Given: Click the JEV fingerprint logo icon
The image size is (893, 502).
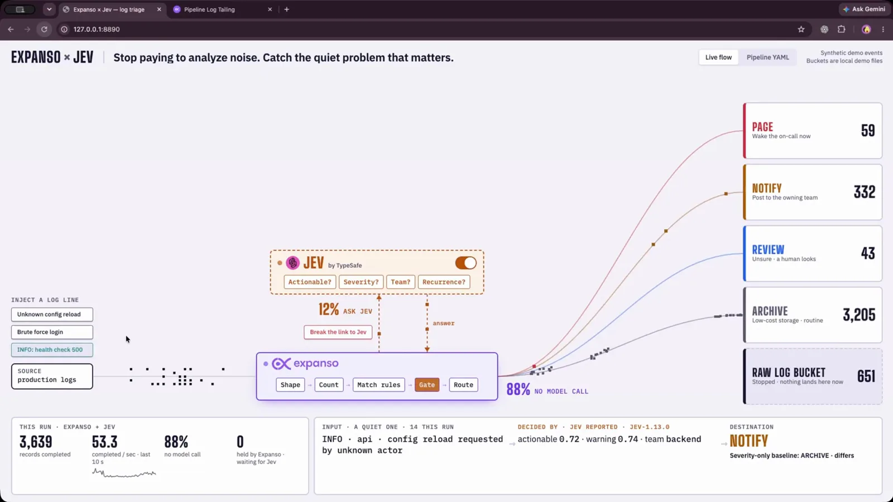Looking at the screenshot, I should point(293,263).
